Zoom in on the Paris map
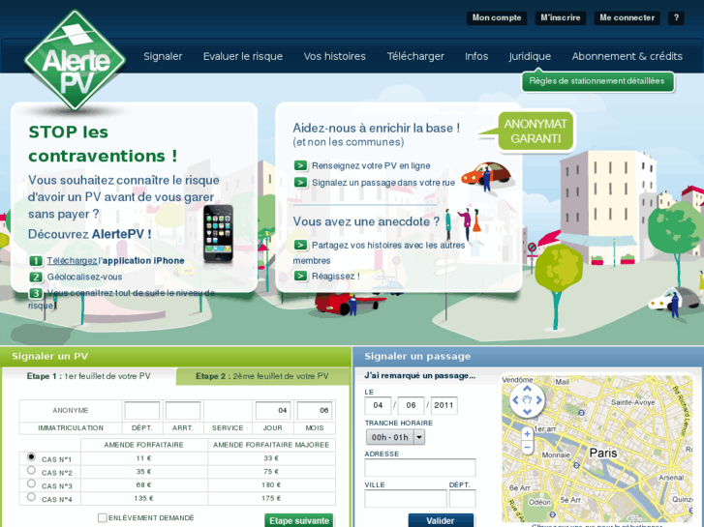The image size is (704, 527). click(527, 434)
